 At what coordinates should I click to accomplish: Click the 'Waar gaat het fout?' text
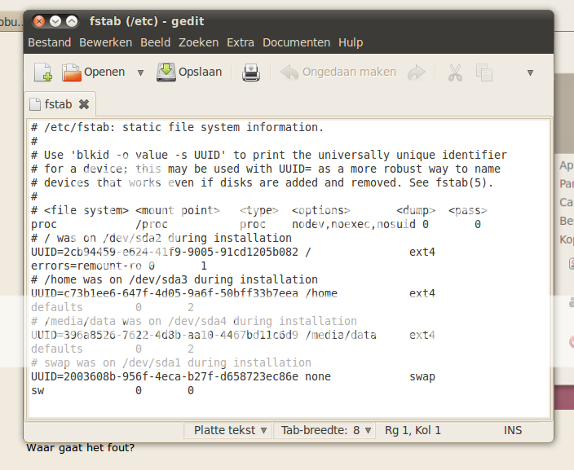click(x=81, y=448)
